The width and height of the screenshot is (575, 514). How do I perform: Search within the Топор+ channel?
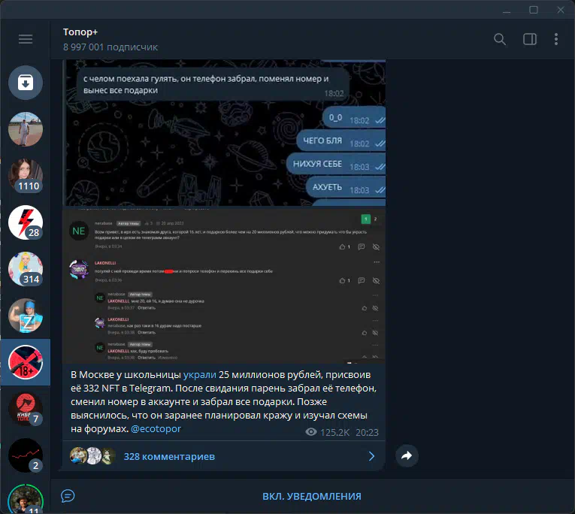pyautogui.click(x=499, y=39)
